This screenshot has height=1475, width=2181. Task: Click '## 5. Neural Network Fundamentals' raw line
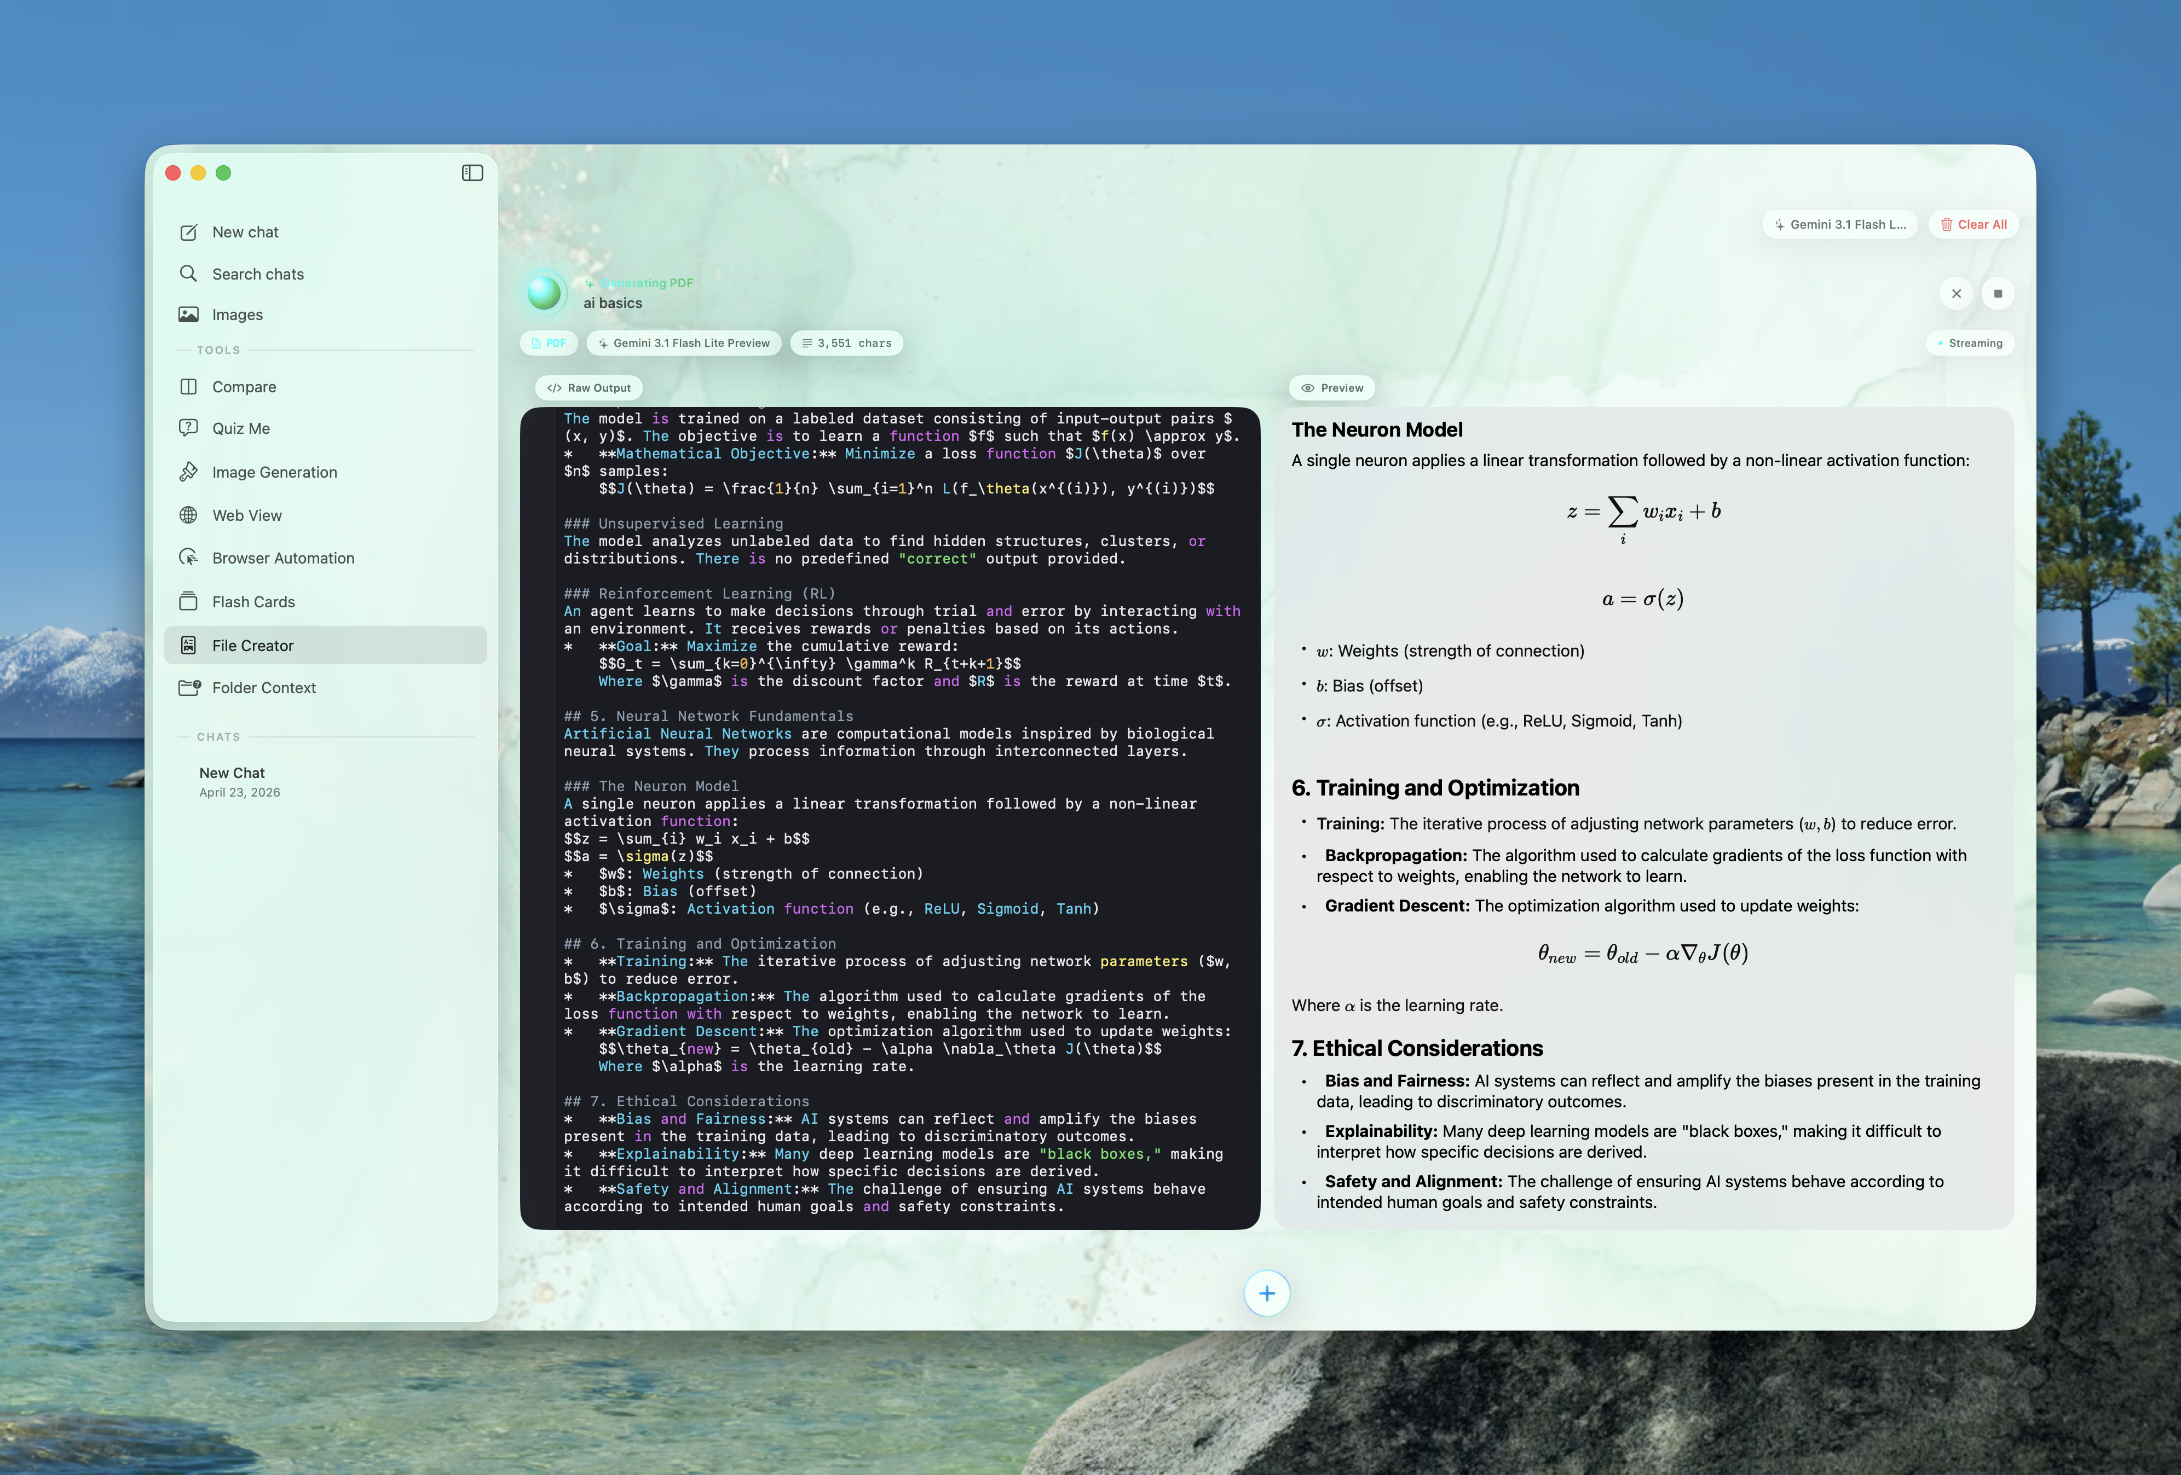coord(708,716)
